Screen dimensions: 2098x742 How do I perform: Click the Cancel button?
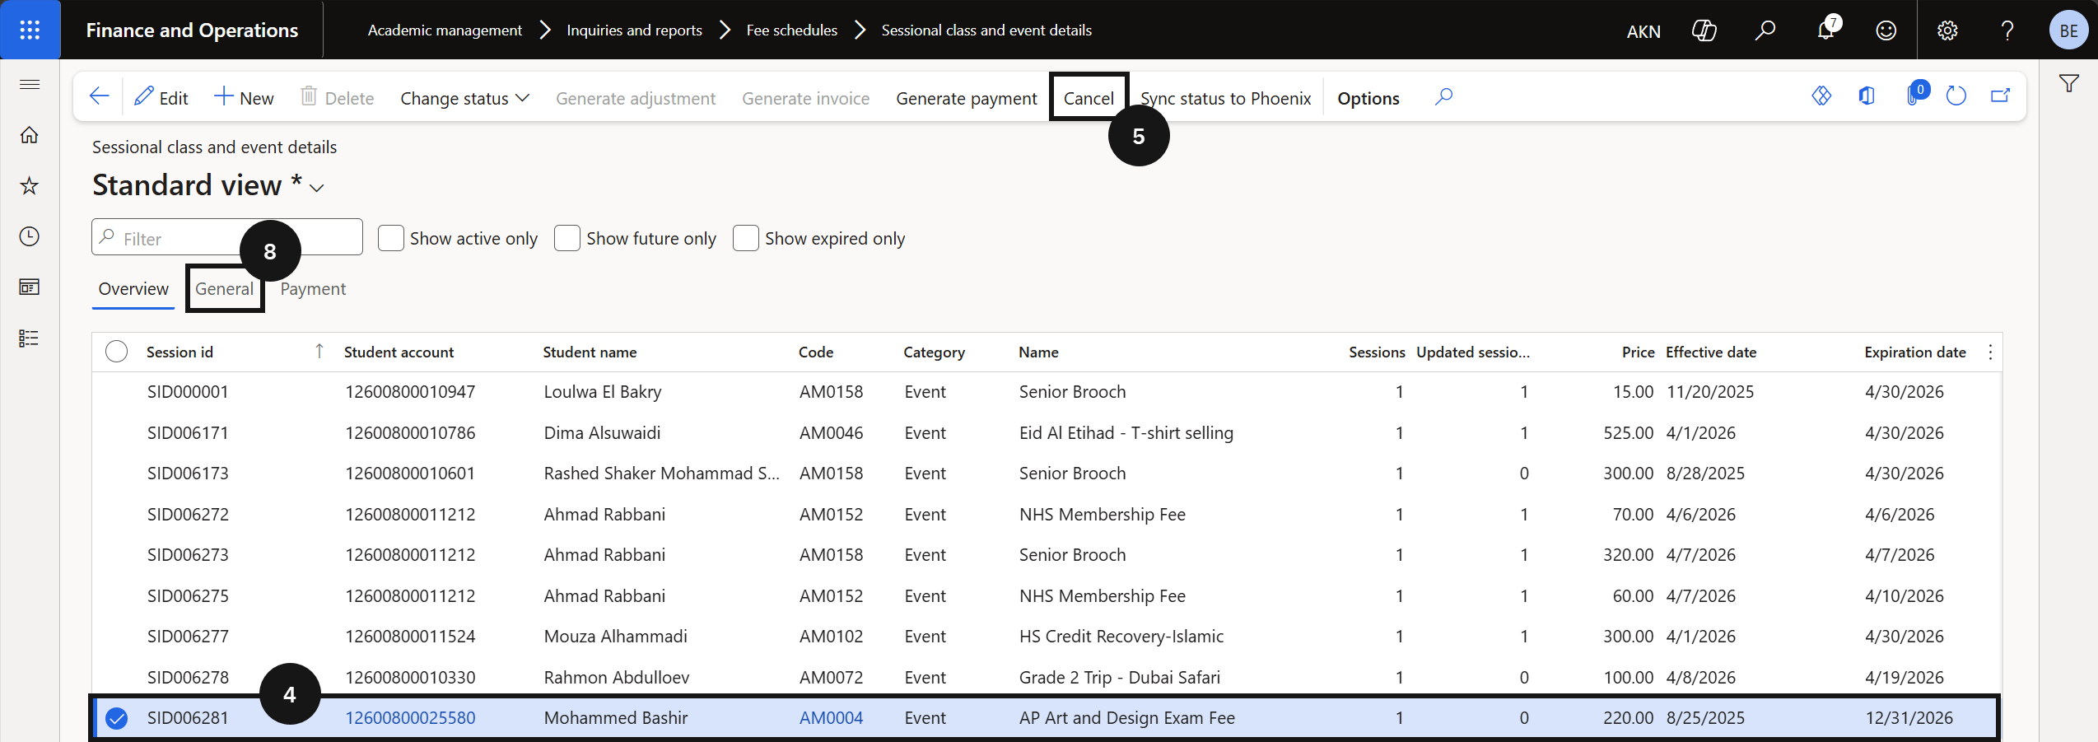1089,98
